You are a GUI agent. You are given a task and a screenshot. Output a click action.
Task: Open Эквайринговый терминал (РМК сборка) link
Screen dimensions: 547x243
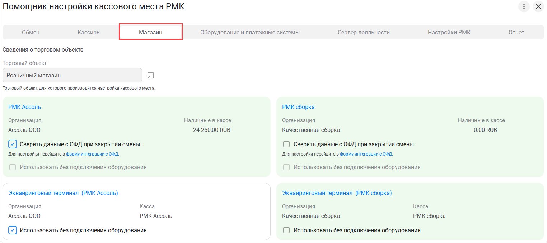tap(337, 193)
